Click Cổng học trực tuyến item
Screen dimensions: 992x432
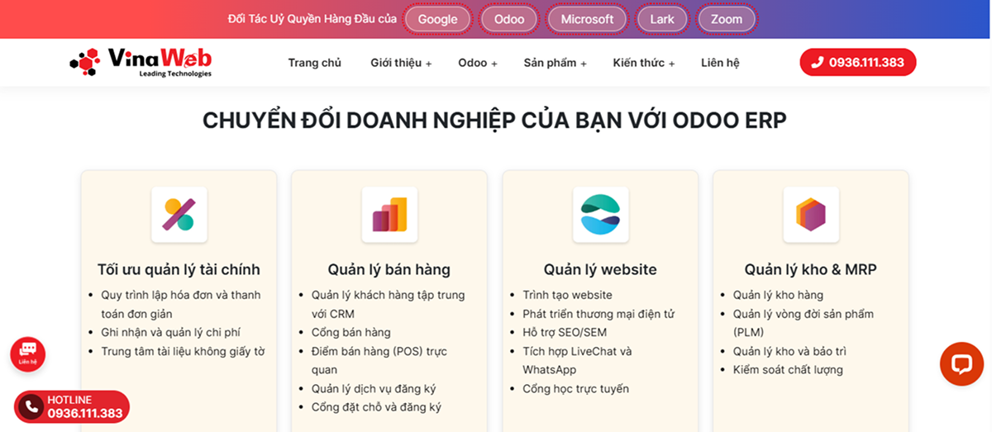[x=575, y=388]
